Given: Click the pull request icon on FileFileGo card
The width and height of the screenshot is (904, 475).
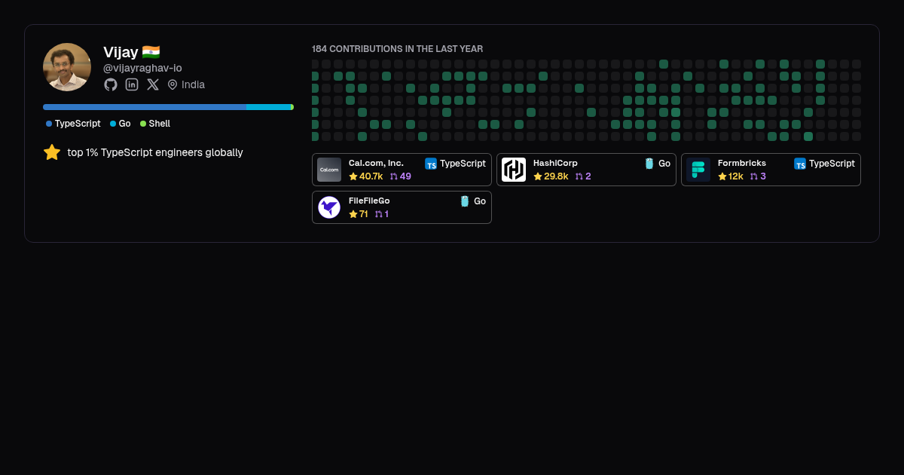Looking at the screenshot, I should click(x=379, y=214).
